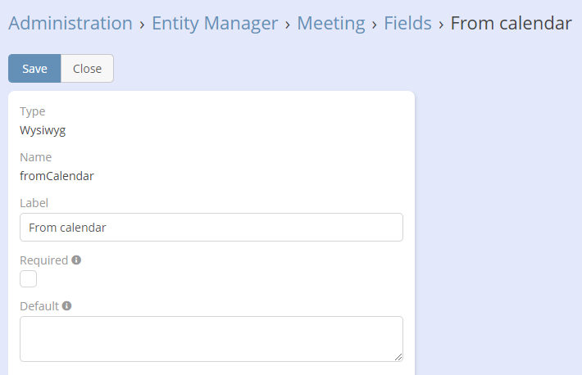582x375 pixels.
Task: Return to the Fields list breadcrumb
Action: [x=407, y=23]
